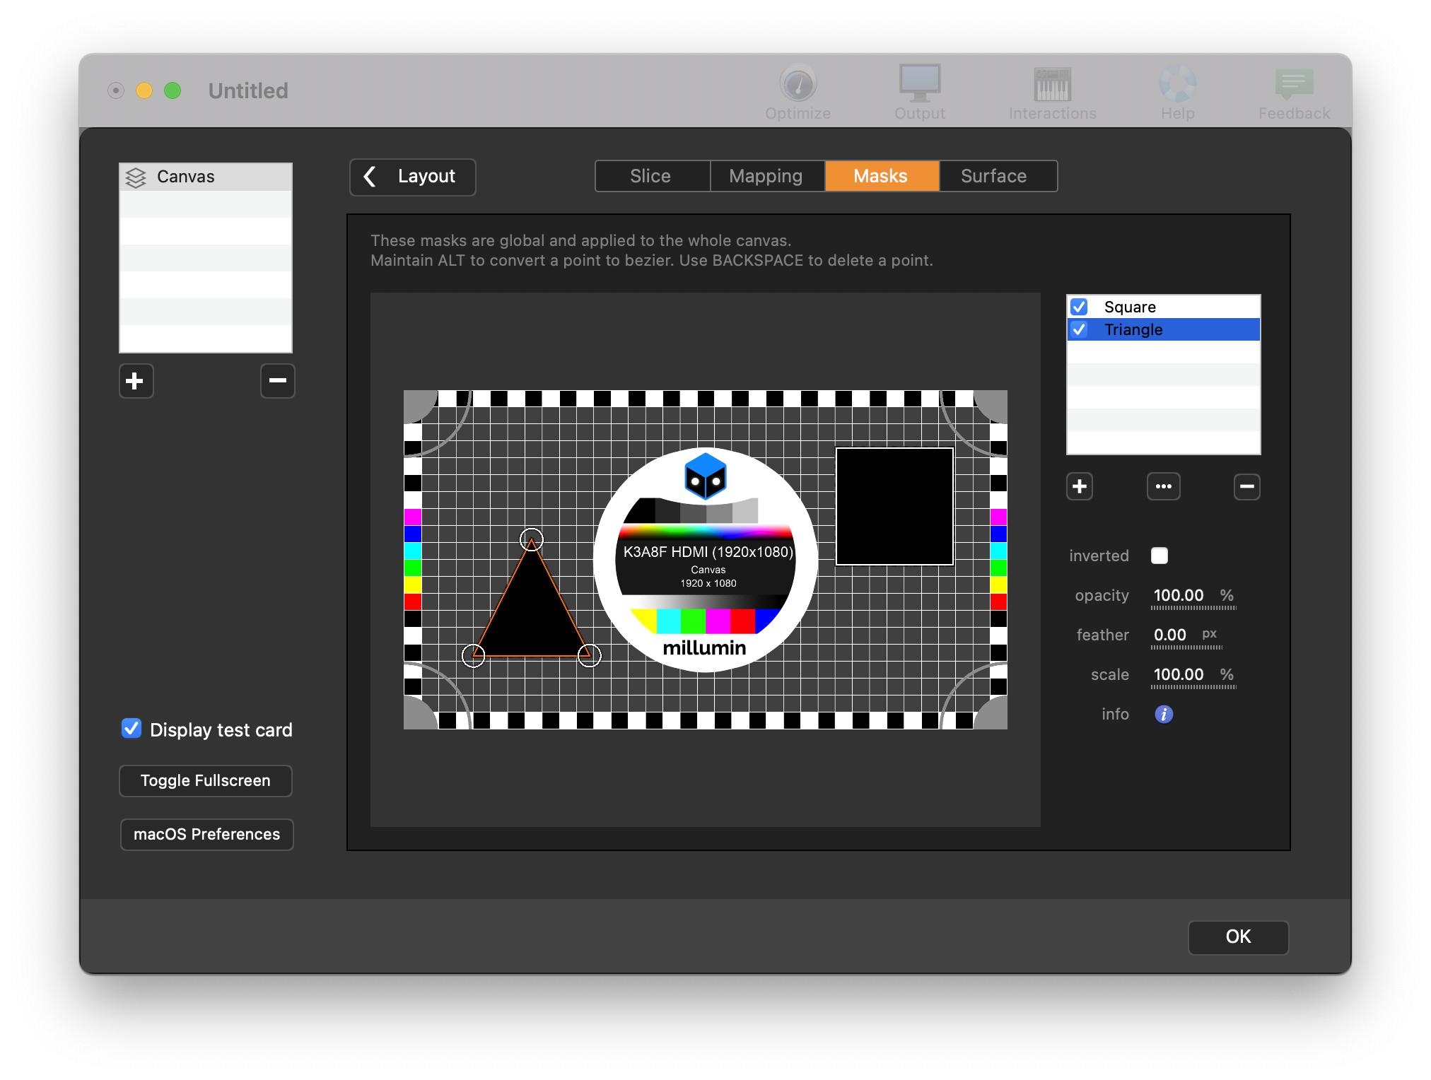Open the Feedback speech bubble icon

point(1294,85)
